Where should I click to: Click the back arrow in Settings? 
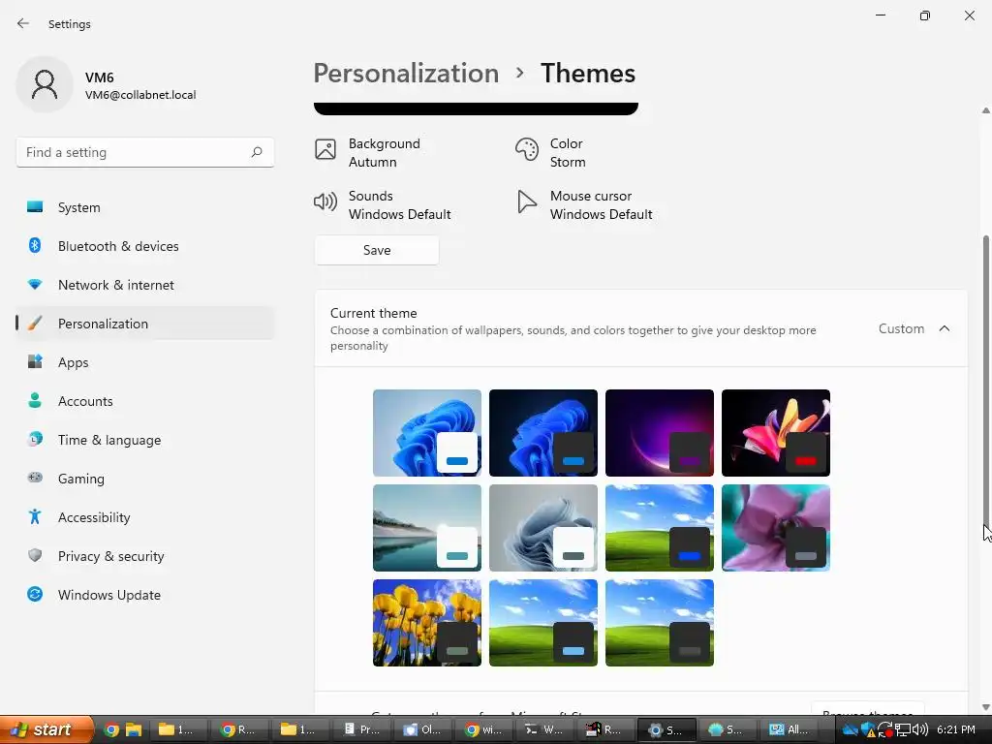point(23,23)
